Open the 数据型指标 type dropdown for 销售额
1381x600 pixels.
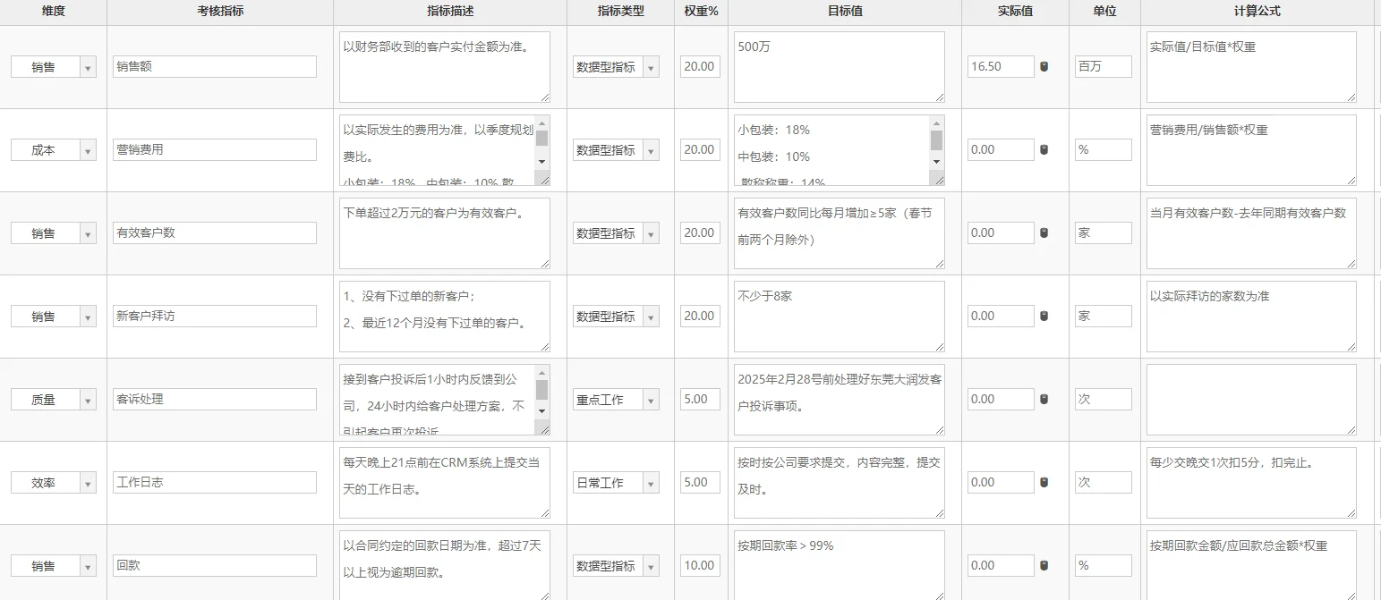click(x=651, y=66)
